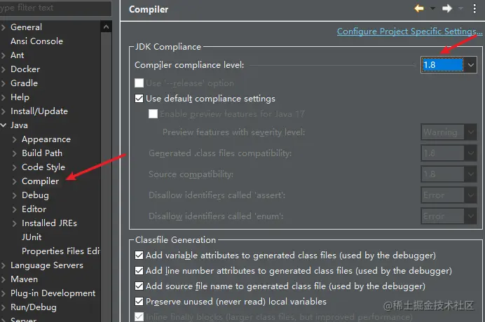Expand the Ant tree node
The image size is (485, 322).
(4, 55)
